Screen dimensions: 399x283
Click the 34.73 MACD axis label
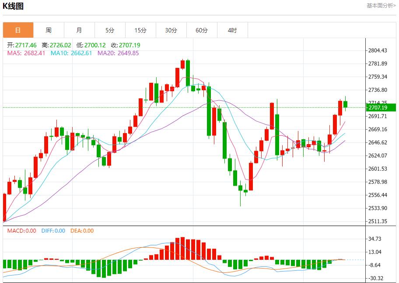pos(375,239)
